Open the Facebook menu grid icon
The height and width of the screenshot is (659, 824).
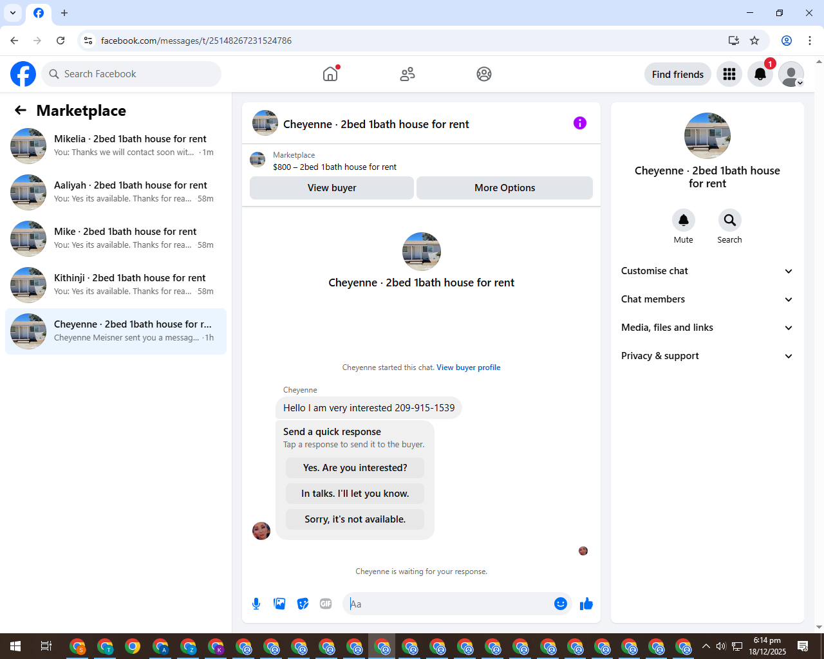point(729,74)
